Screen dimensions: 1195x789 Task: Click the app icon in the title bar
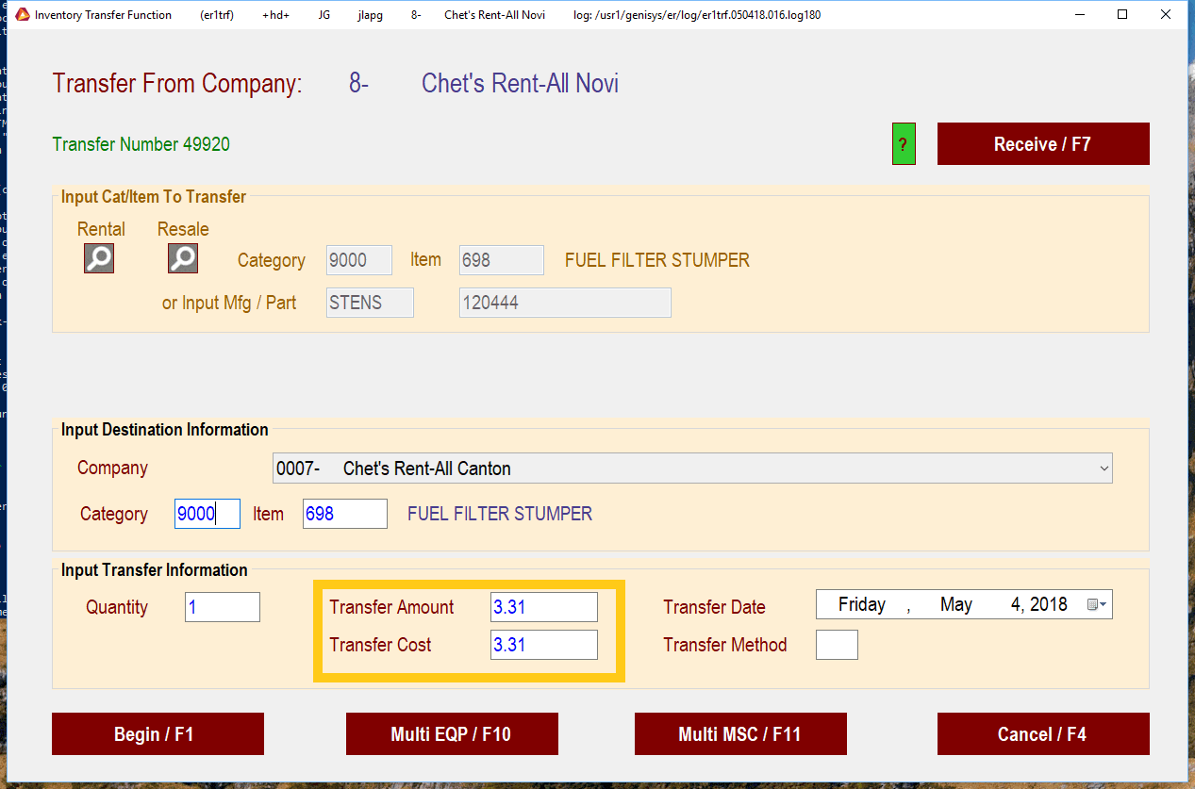point(23,15)
